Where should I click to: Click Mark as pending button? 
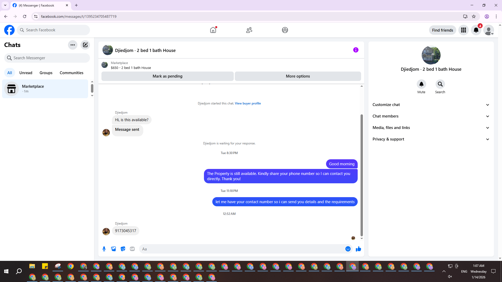[167, 76]
